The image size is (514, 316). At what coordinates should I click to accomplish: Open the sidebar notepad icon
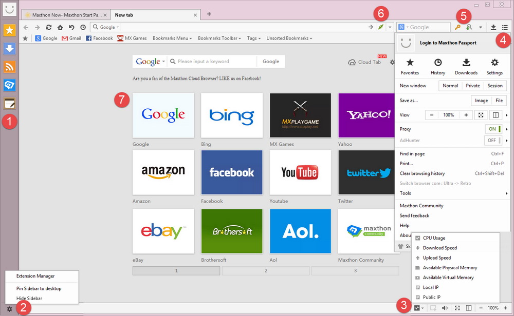tap(9, 104)
